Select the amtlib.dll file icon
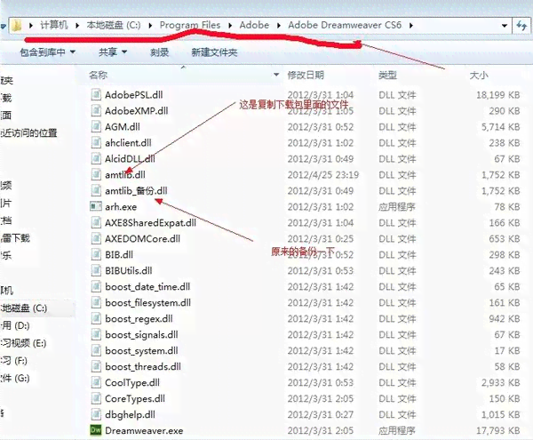 (x=96, y=174)
